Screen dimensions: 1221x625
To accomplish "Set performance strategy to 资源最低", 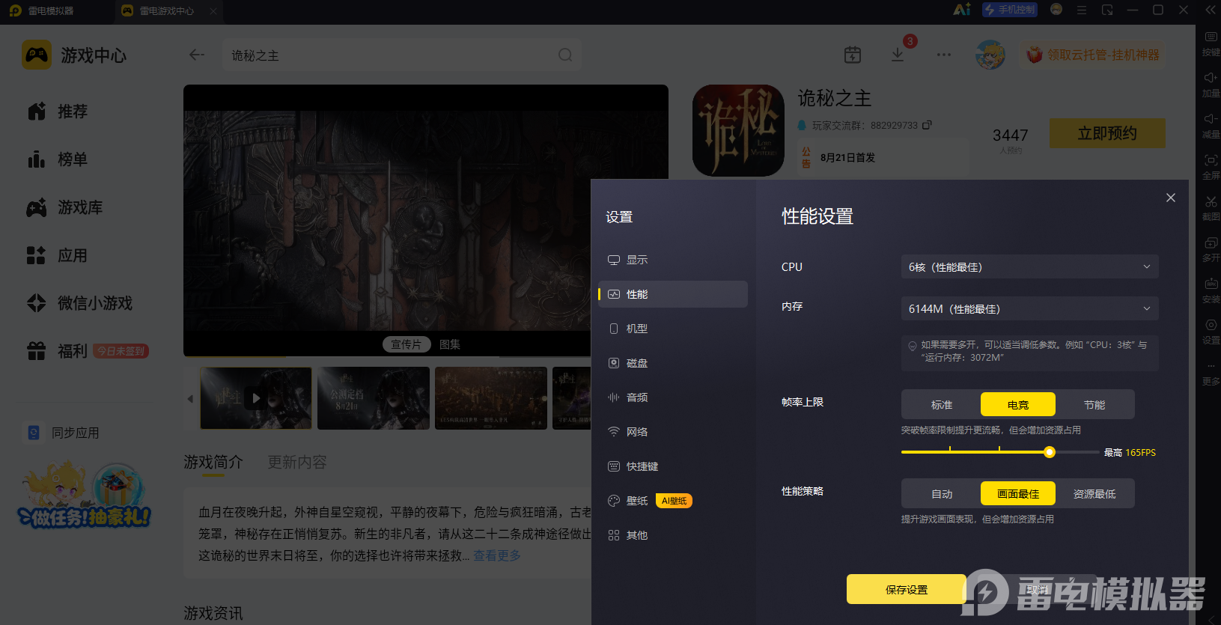I will coord(1094,494).
